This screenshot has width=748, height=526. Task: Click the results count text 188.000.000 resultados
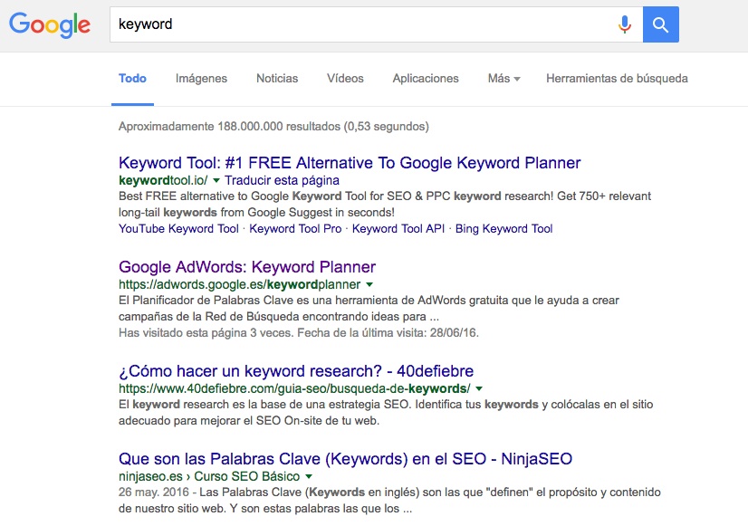click(273, 127)
